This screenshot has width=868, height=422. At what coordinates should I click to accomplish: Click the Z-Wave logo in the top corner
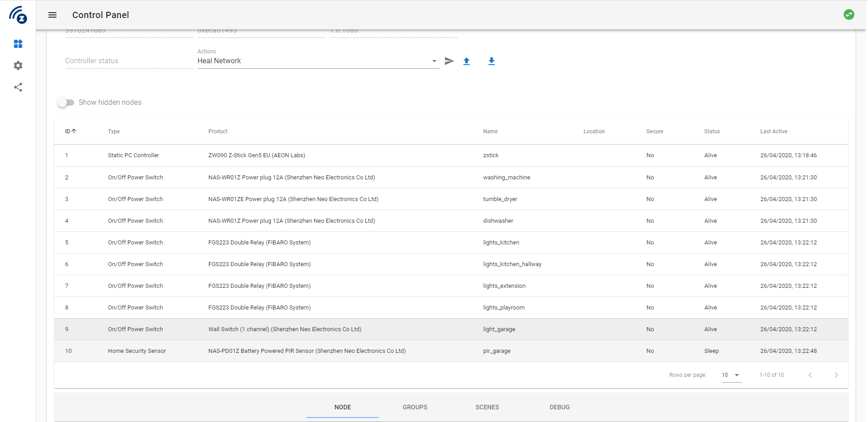coord(18,15)
